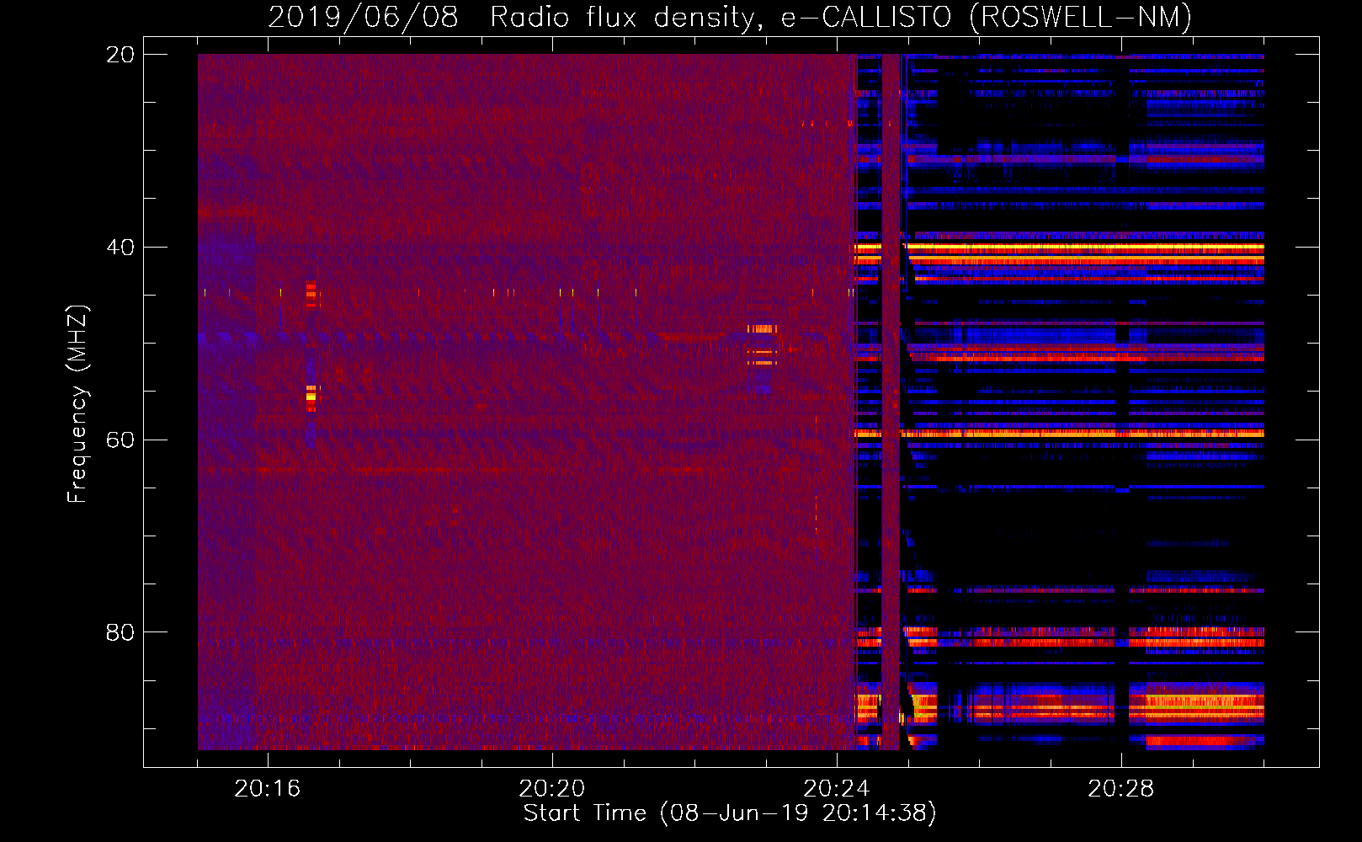
Task: Click the 20:20 time tick label
Action: point(552,789)
